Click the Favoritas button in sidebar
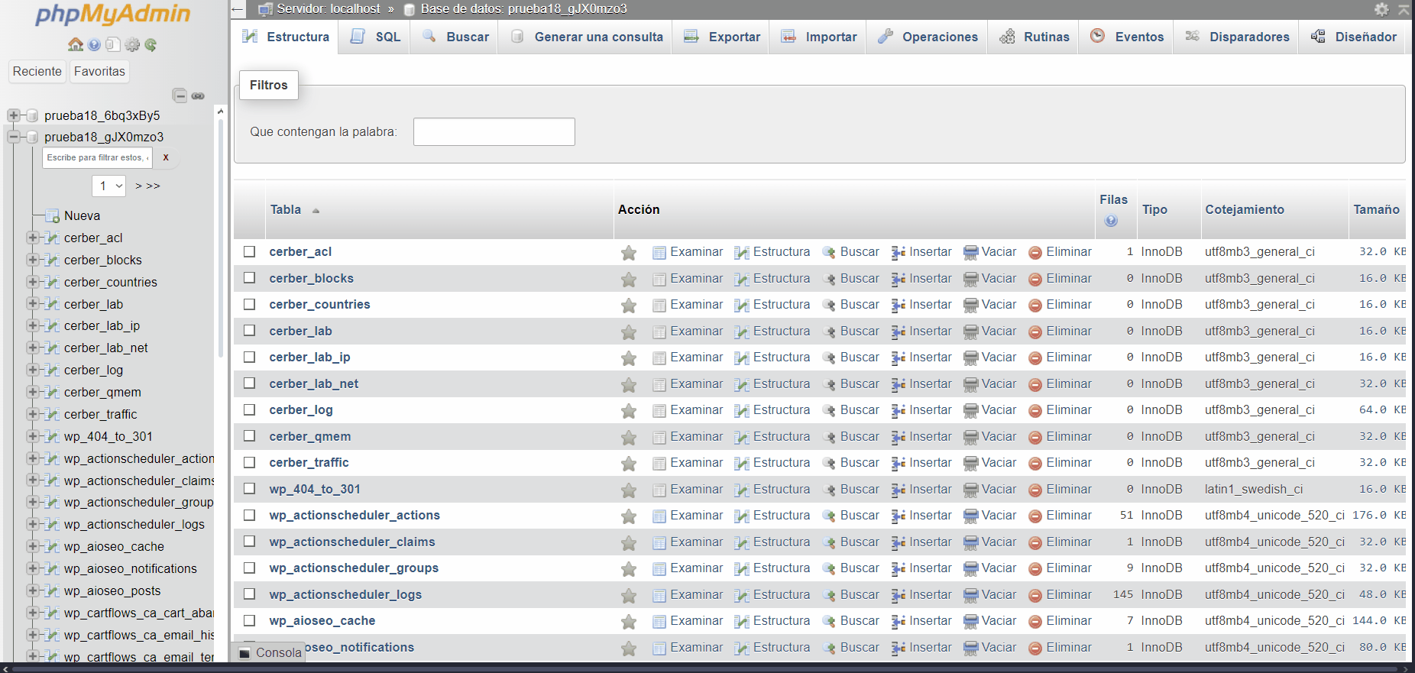 click(x=99, y=71)
